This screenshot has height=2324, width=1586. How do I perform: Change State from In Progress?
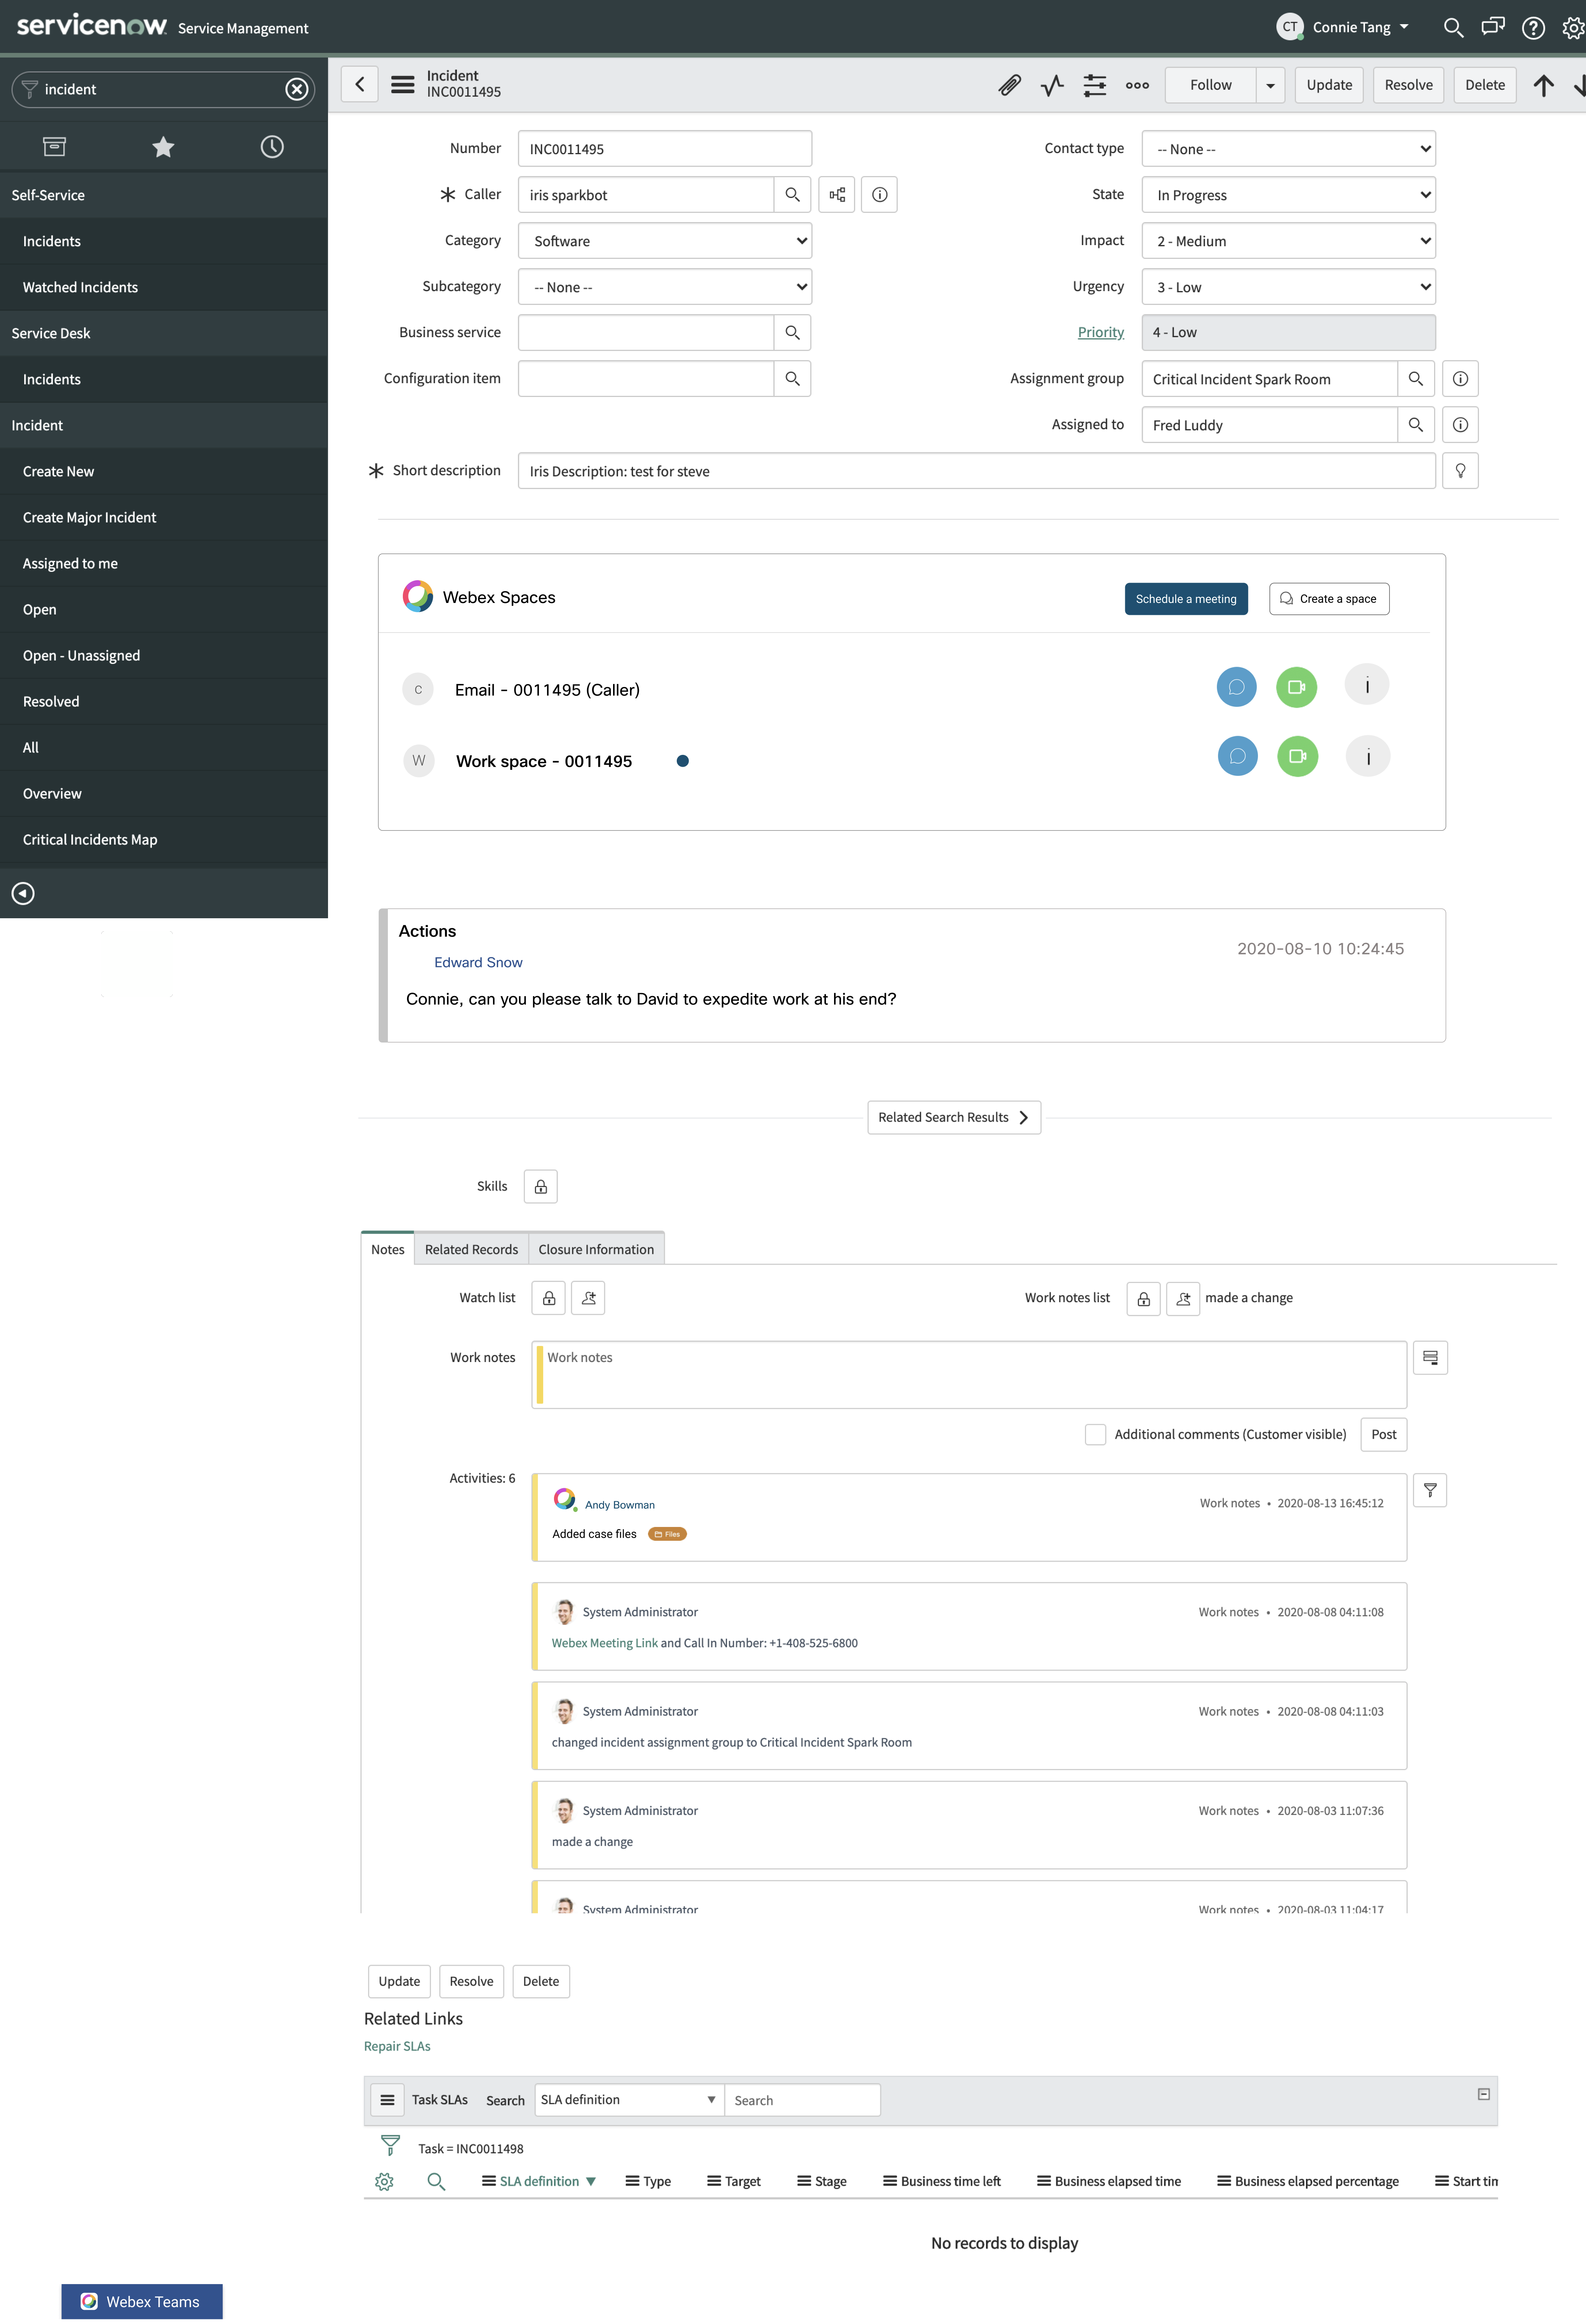pos(1289,195)
